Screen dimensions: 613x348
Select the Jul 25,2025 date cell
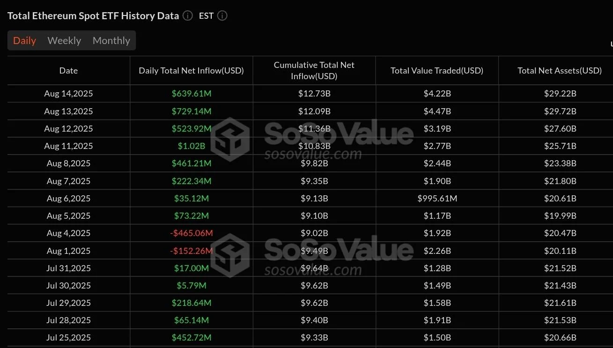point(68,338)
